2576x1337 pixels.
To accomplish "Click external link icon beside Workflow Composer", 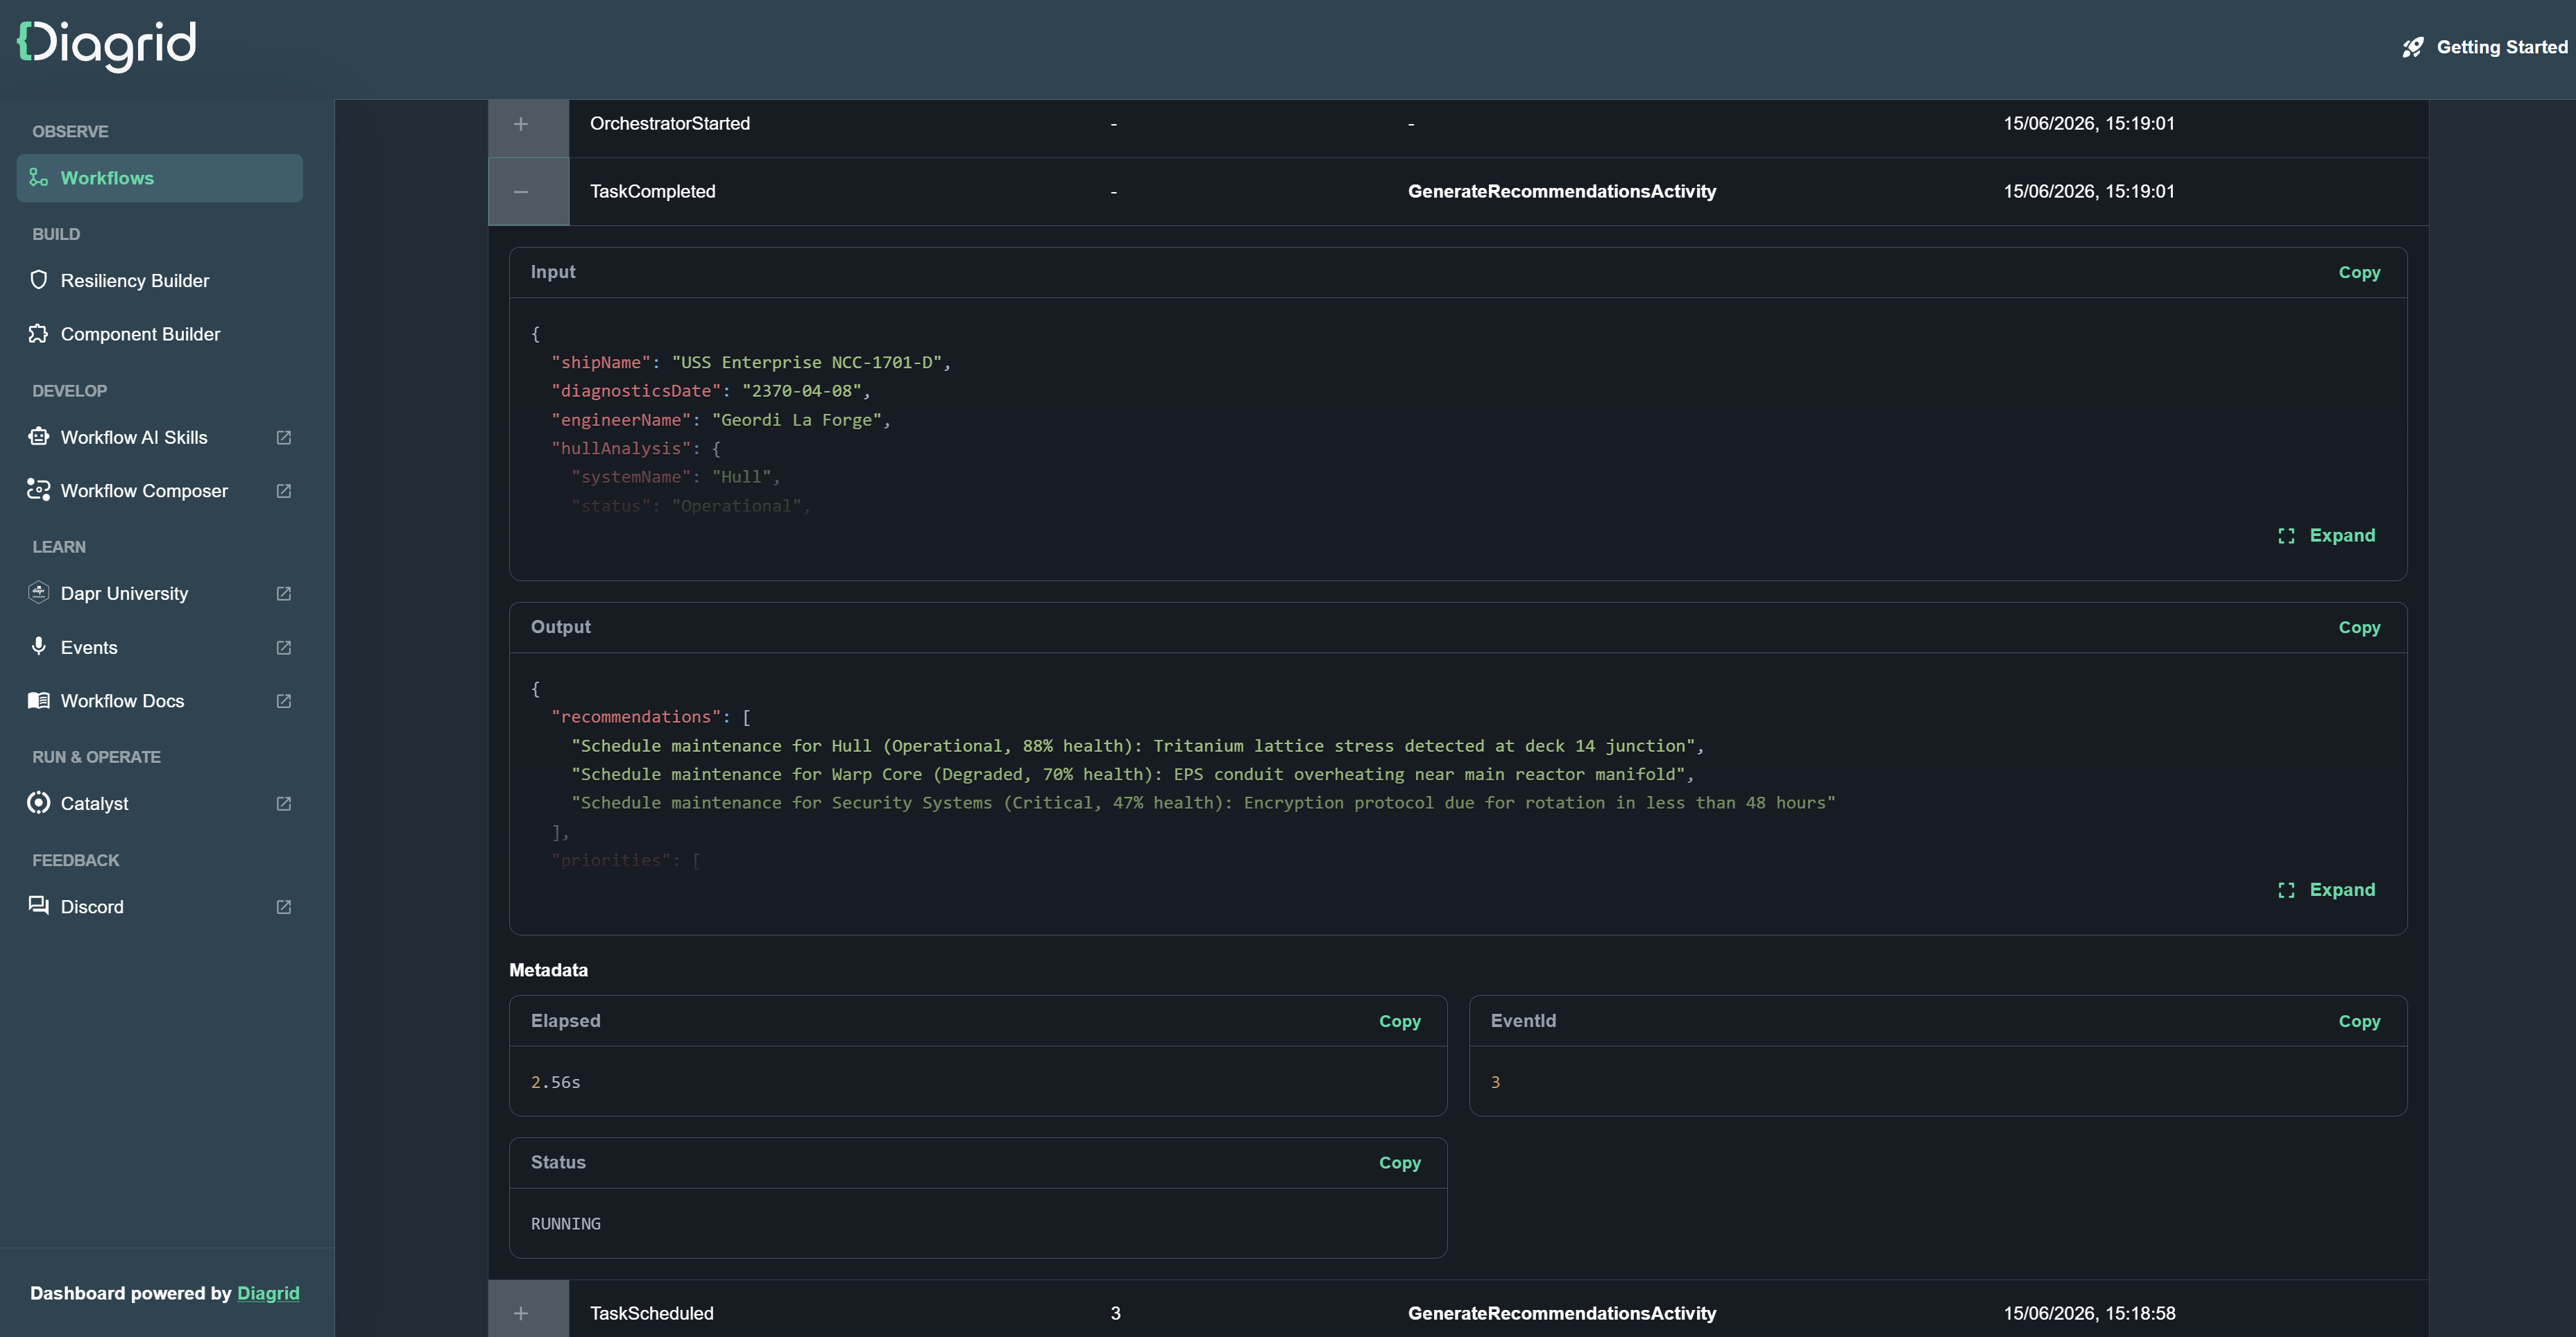I will coord(284,491).
